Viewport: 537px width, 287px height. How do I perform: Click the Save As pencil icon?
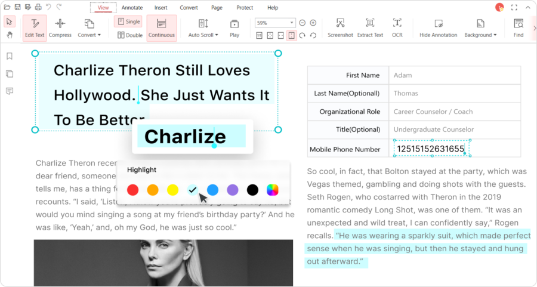point(27,7)
